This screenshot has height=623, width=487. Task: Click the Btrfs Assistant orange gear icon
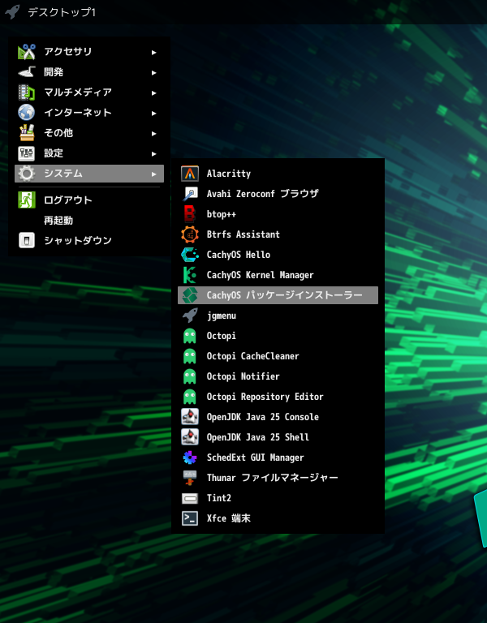click(x=190, y=234)
